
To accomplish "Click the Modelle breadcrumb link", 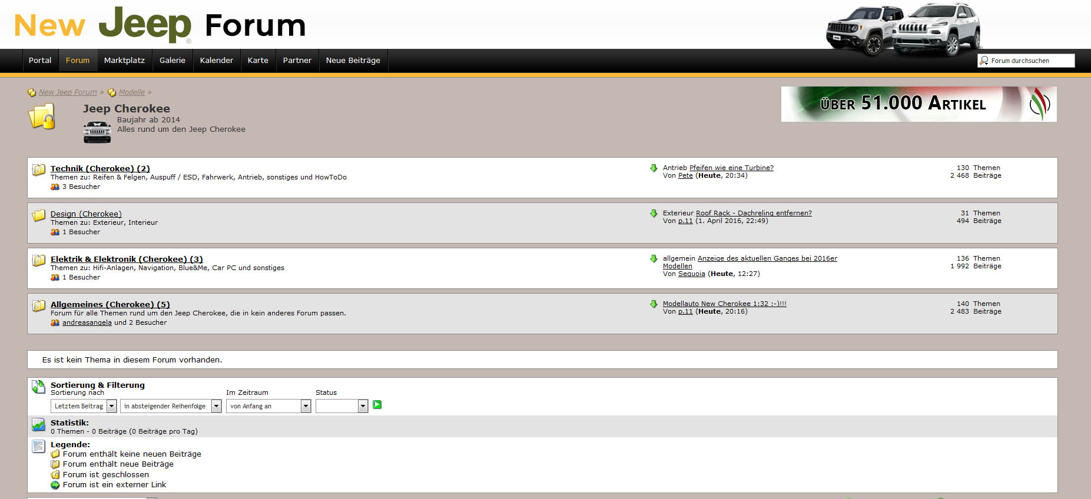I will pos(131,92).
